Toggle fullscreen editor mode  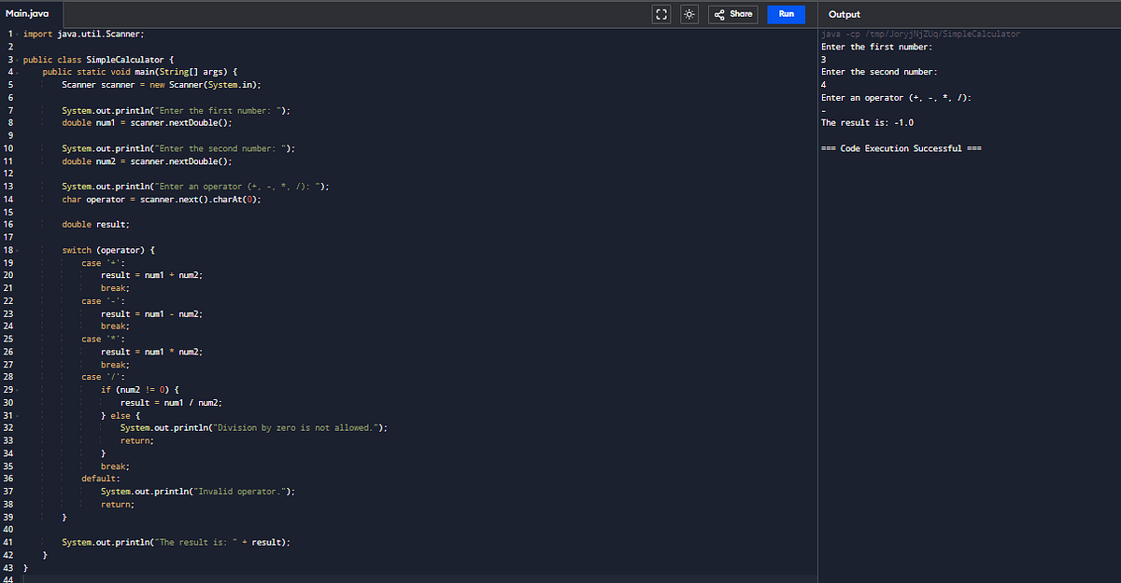pyautogui.click(x=660, y=14)
